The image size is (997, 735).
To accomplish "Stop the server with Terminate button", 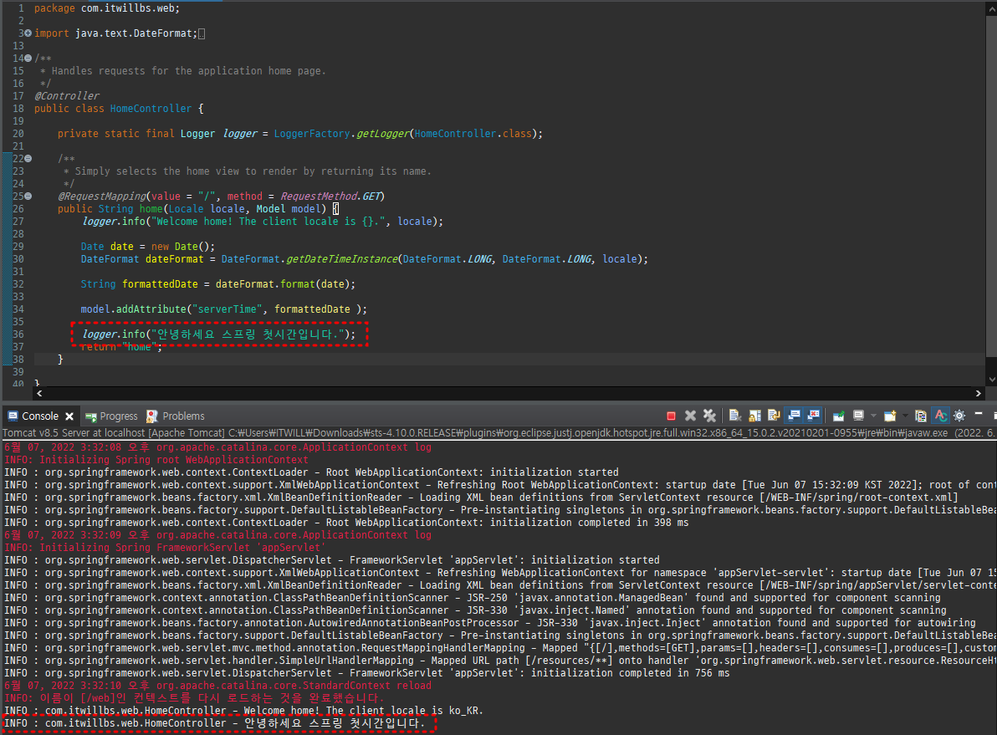I will 671,416.
